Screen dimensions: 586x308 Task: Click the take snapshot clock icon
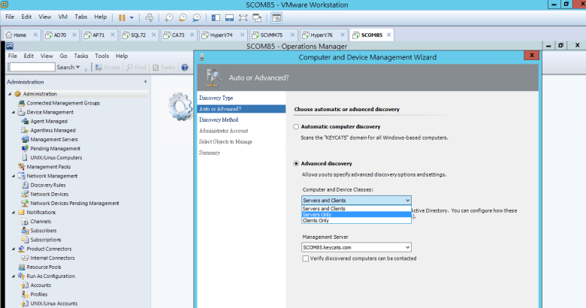(170, 17)
